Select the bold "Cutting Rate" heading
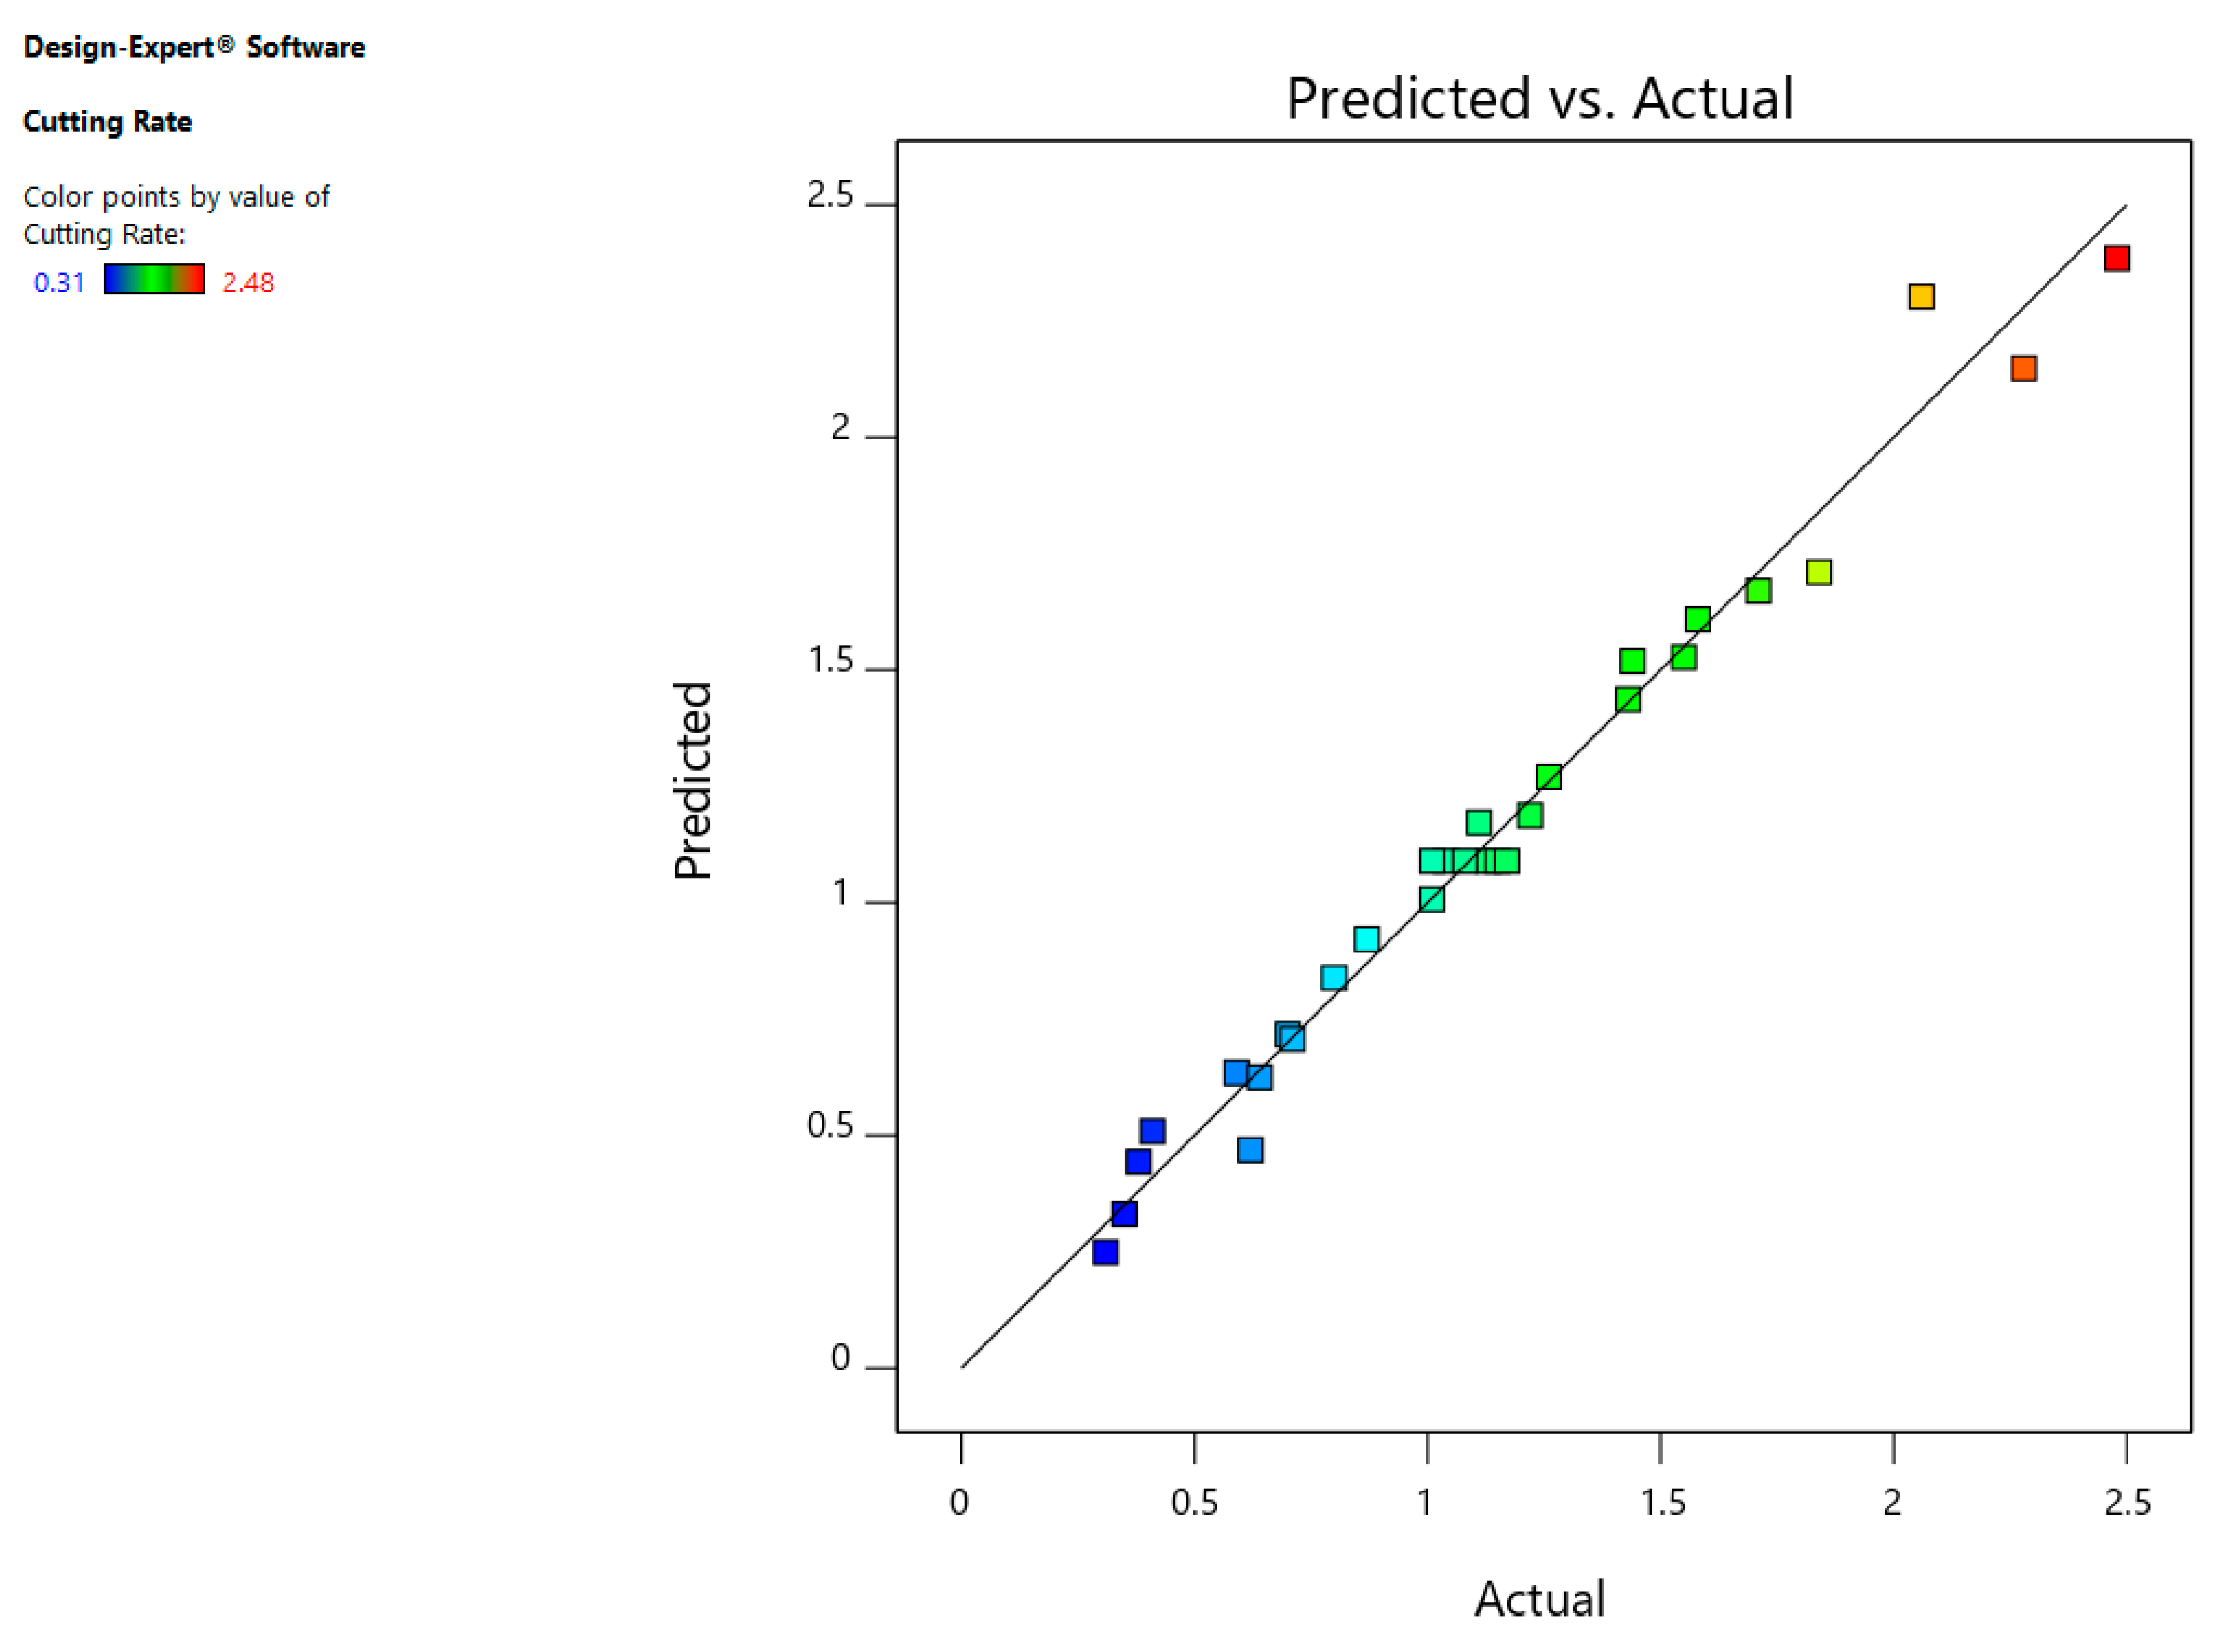The width and height of the screenshot is (2220, 1652). [107, 122]
